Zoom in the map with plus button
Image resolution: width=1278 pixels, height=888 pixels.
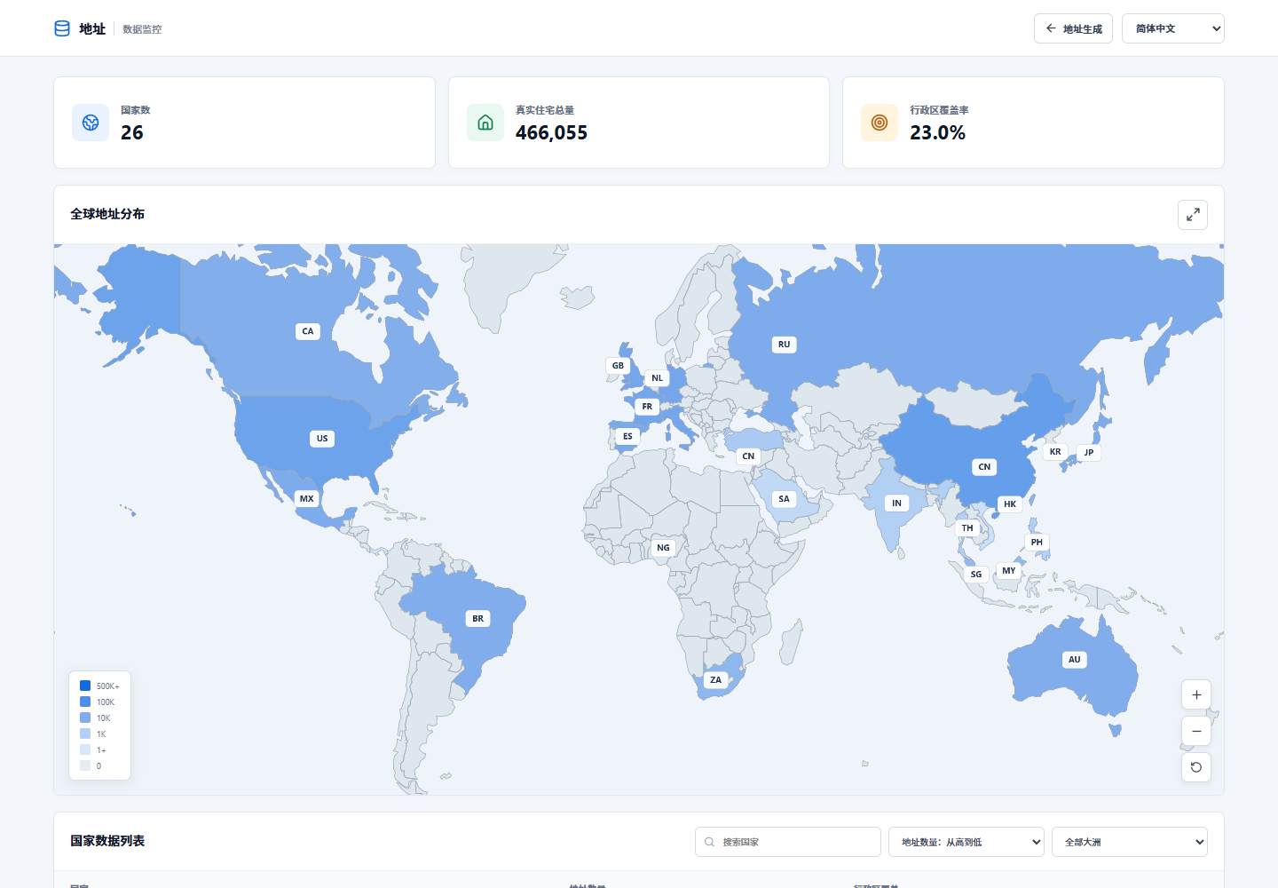(x=1196, y=694)
